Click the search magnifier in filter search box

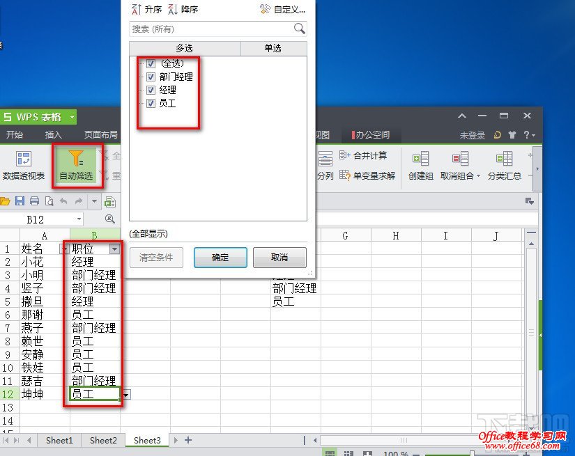[299, 29]
